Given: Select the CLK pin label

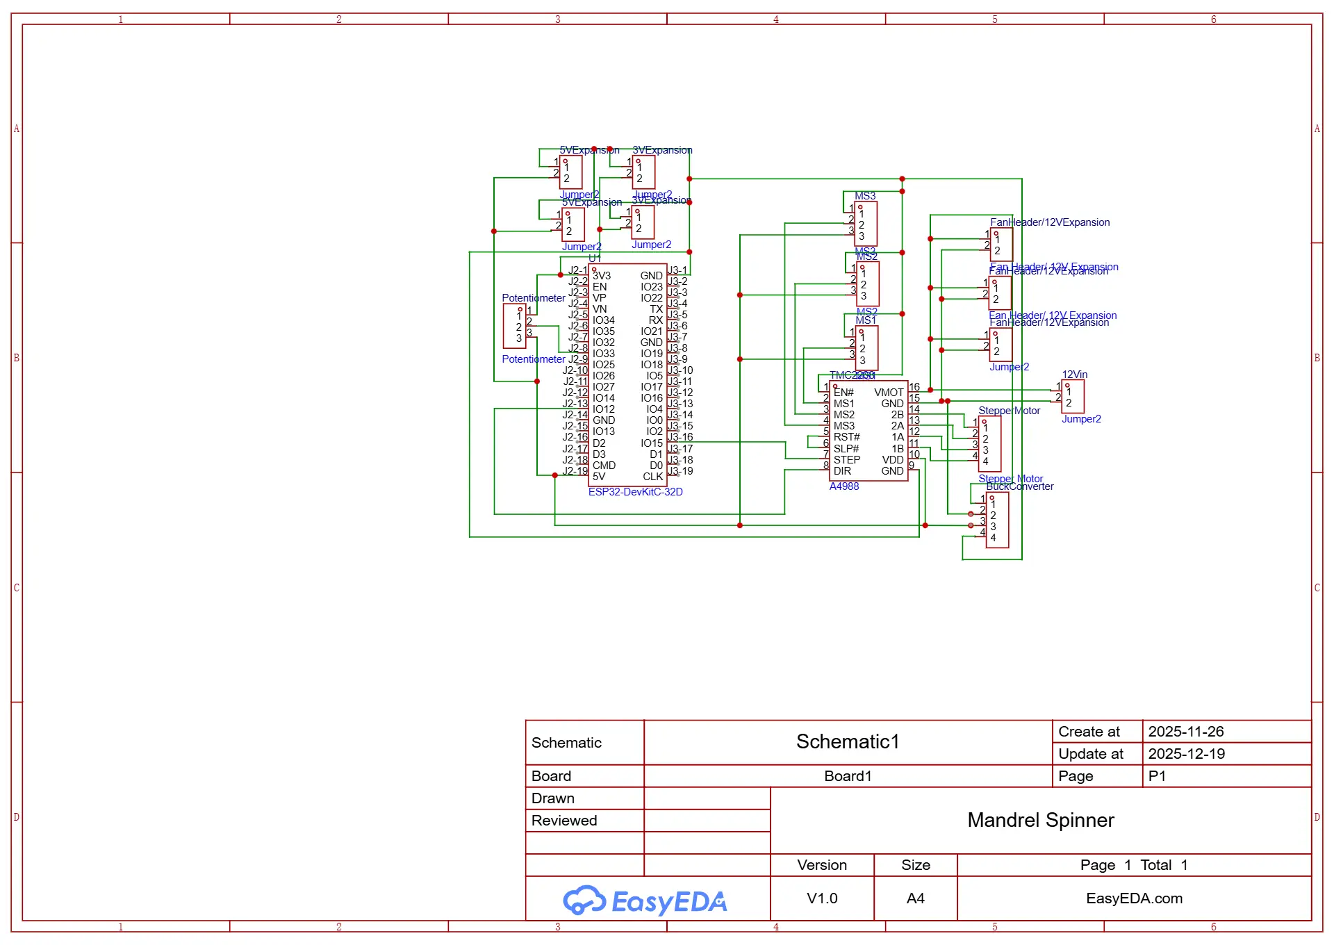Looking at the screenshot, I should 653,477.
